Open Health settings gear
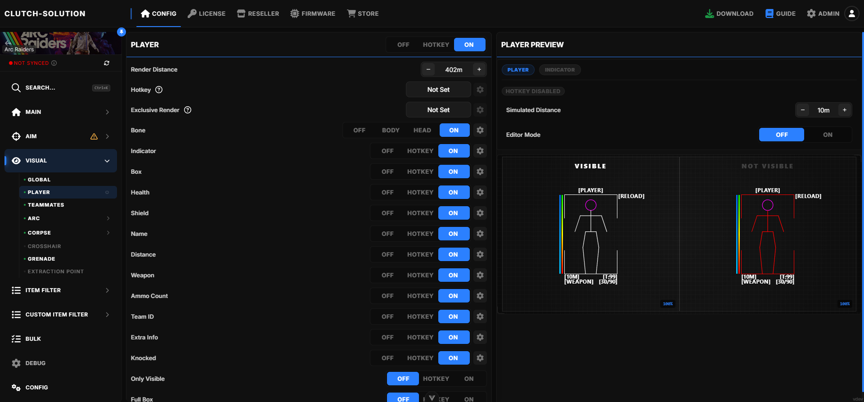864x402 pixels. tap(480, 192)
